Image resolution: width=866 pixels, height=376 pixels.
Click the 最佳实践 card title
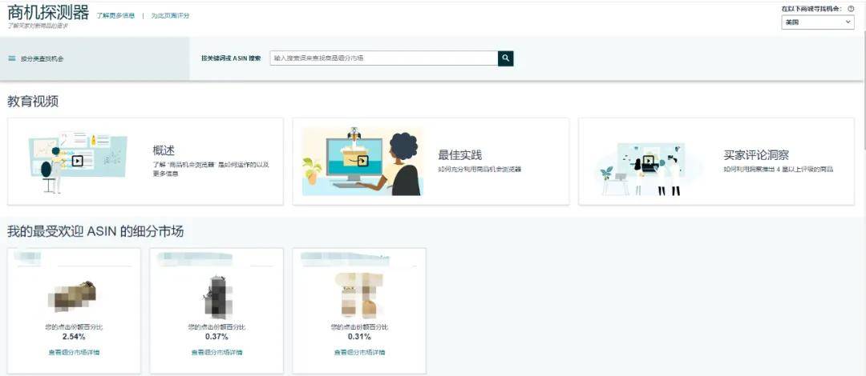[460, 155]
